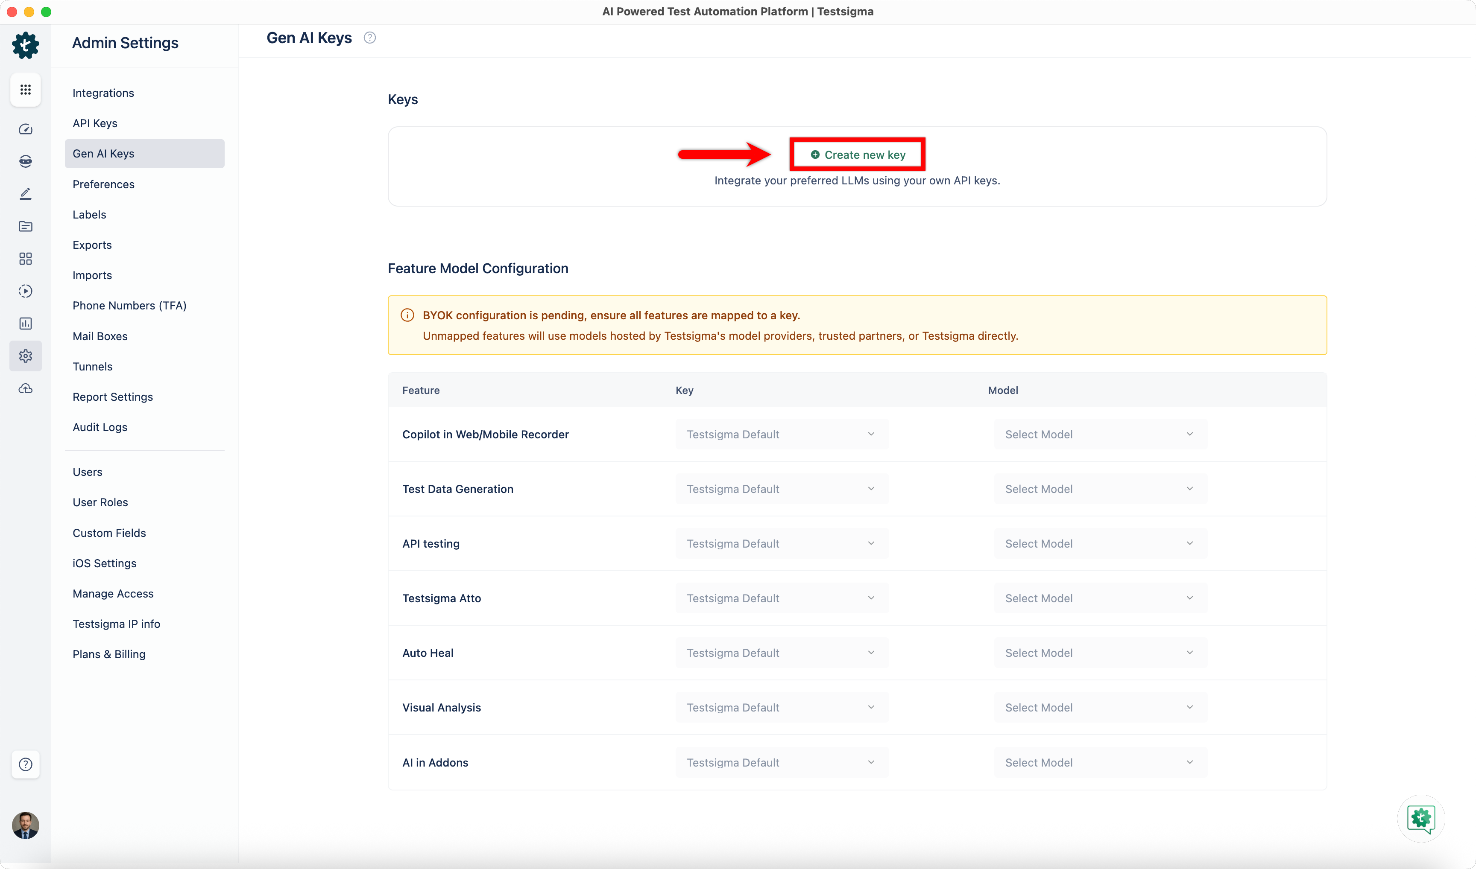Click the Create new key button
The image size is (1476, 869).
pos(857,155)
